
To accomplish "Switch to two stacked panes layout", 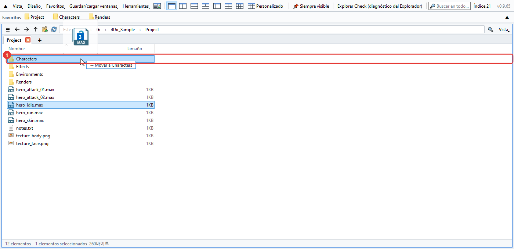I will (194, 6).
